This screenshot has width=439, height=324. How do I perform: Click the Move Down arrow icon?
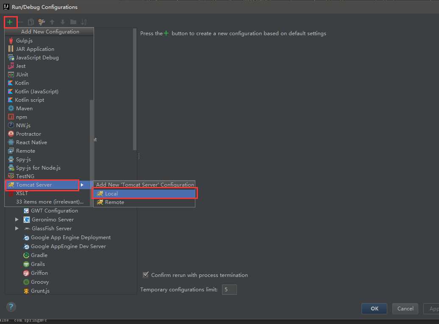[63, 22]
